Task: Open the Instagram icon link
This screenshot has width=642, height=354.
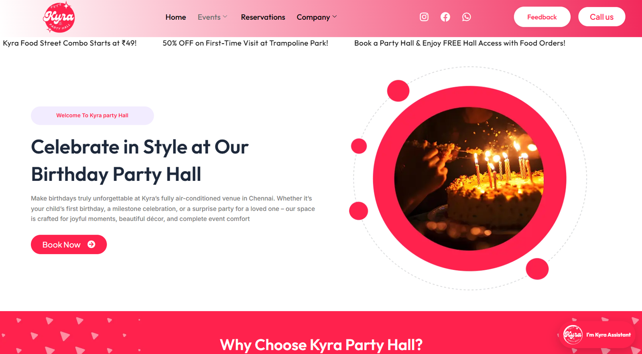Action: tap(424, 17)
